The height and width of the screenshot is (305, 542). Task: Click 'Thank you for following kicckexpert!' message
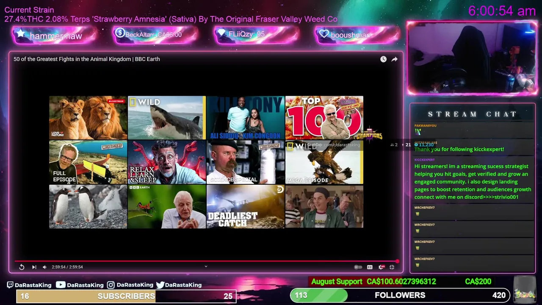(459, 149)
